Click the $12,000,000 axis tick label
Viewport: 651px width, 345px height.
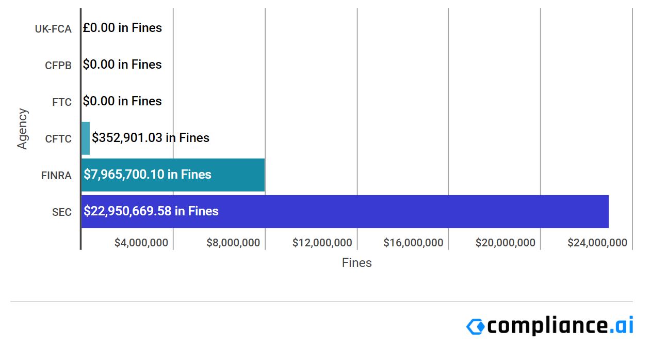322,243
